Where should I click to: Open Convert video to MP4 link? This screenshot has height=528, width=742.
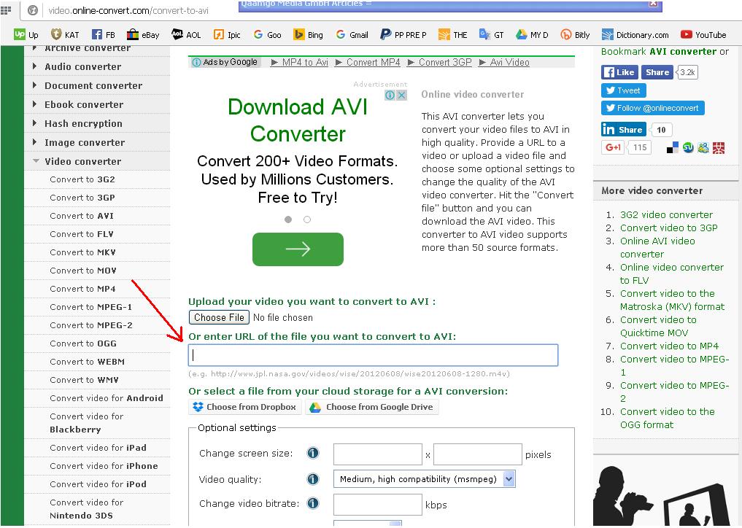pos(669,346)
